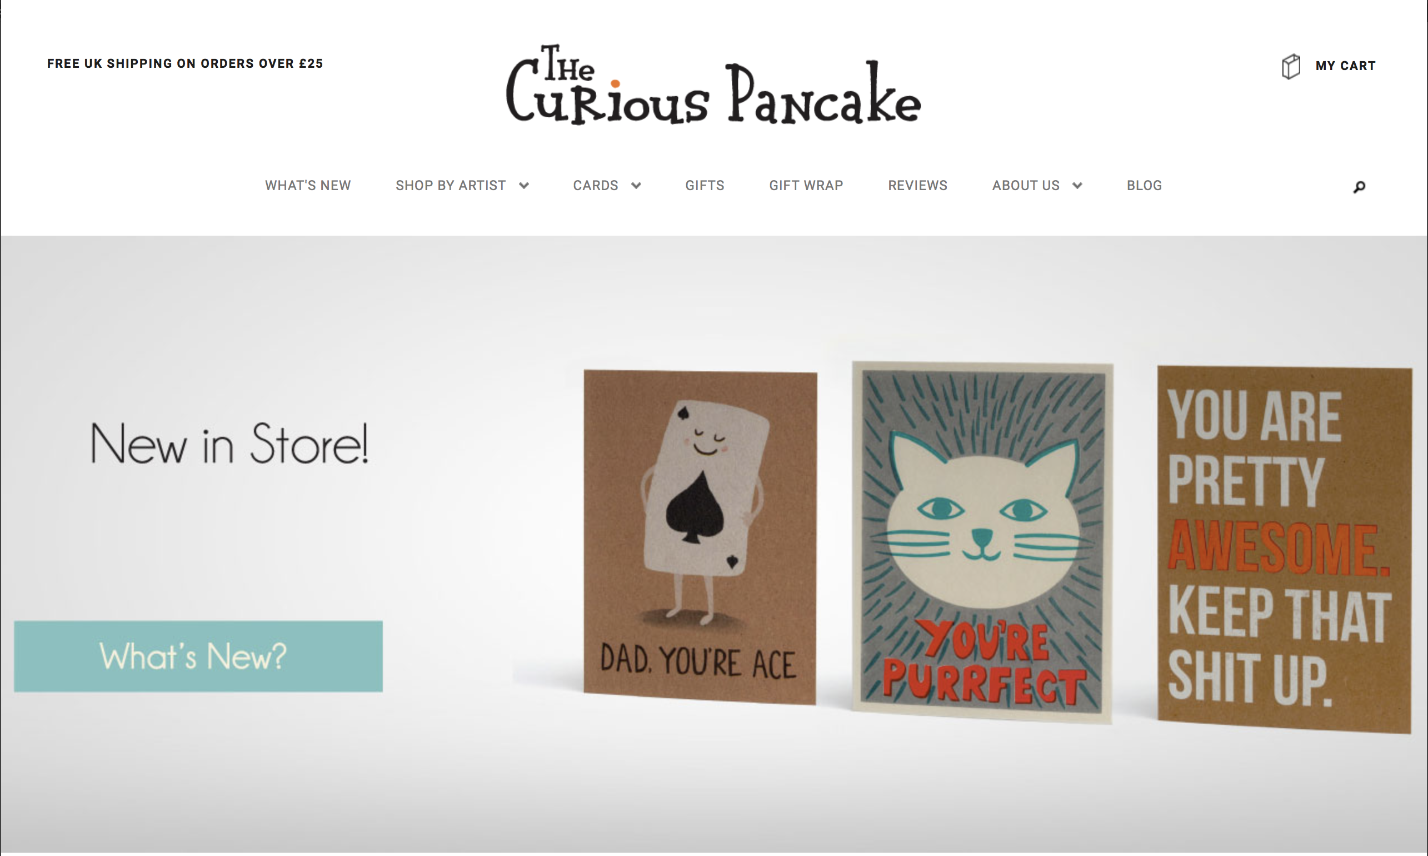Open the What's New menu item
1428x856 pixels.
point(308,186)
